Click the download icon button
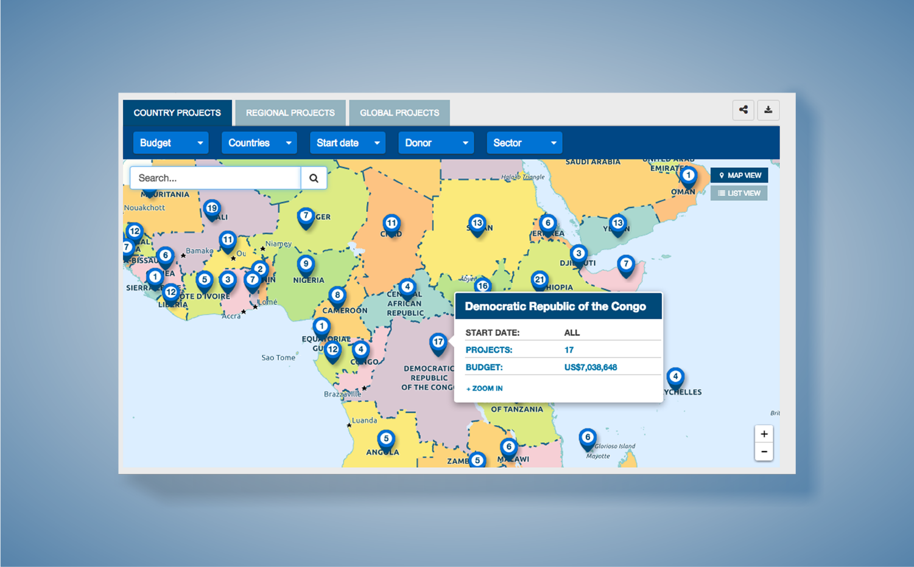This screenshot has width=914, height=567. click(x=768, y=110)
